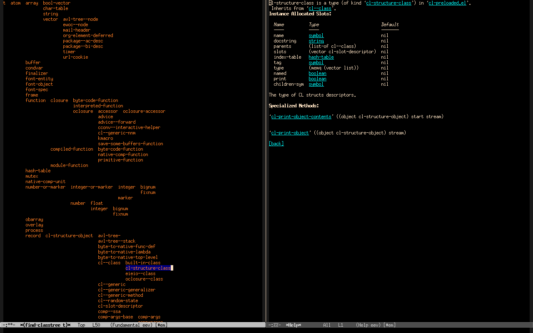Follow the 'cl--class' link after Inherits from
The image size is (533, 333).
321,8
